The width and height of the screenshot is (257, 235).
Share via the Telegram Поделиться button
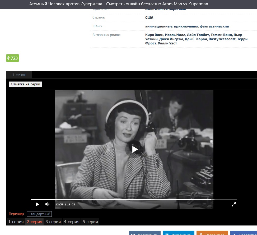pyautogui.click(x=178, y=233)
